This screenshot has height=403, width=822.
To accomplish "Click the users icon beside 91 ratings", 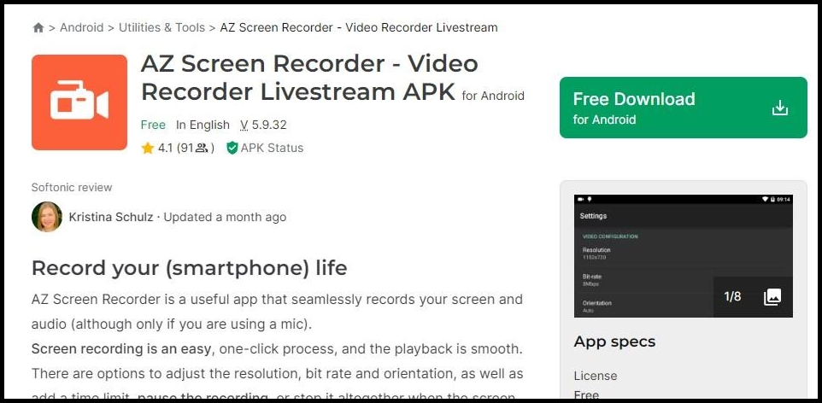I will pos(202,149).
